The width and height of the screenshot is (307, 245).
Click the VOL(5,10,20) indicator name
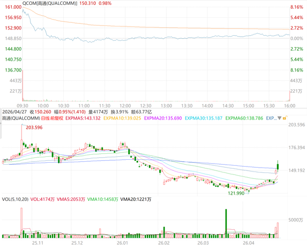(15, 199)
